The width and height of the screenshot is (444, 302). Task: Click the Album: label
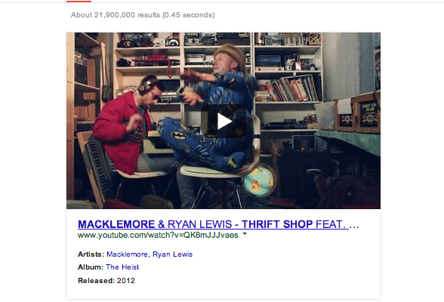91,267
